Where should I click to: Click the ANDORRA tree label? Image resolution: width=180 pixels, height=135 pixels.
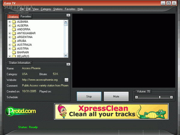(24, 29)
